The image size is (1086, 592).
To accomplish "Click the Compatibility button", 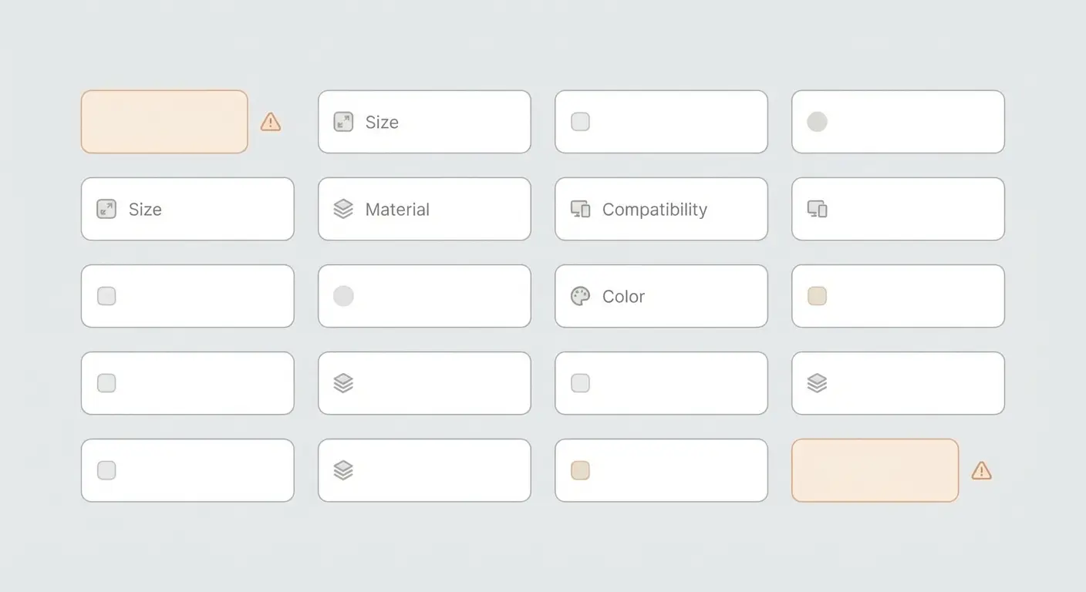I will (661, 209).
